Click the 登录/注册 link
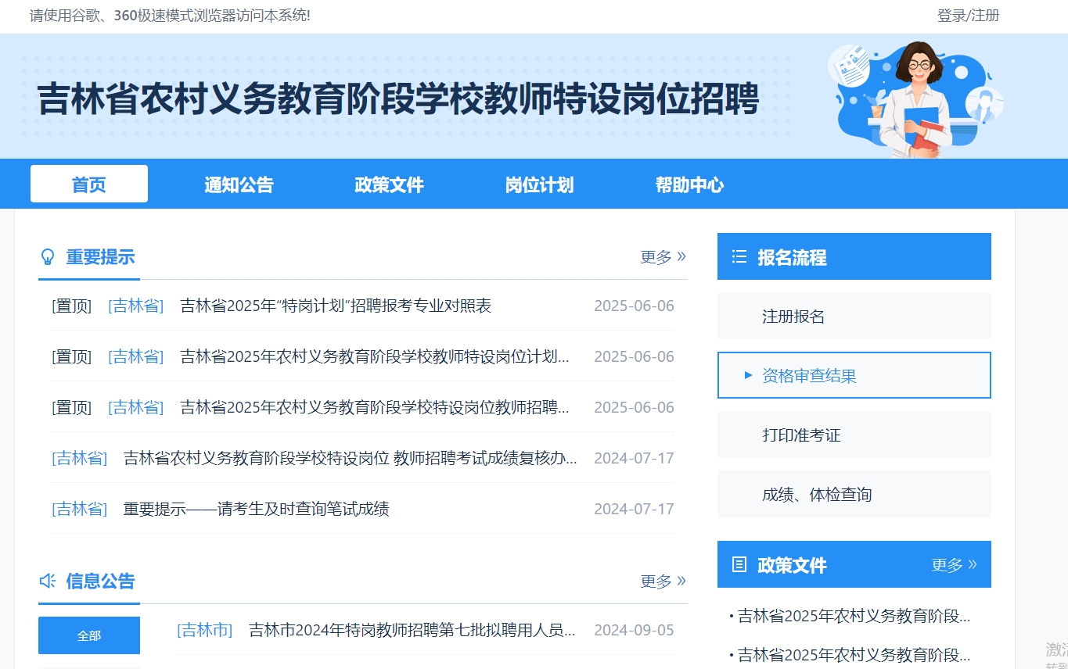1068x669 pixels. click(966, 16)
